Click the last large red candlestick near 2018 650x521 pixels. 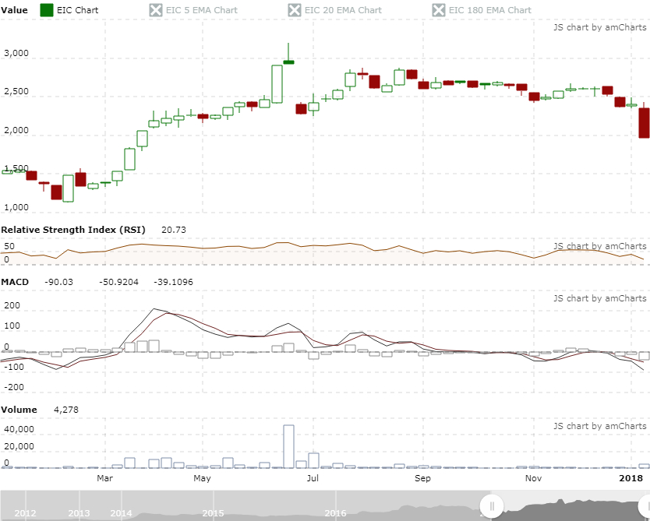click(x=645, y=123)
